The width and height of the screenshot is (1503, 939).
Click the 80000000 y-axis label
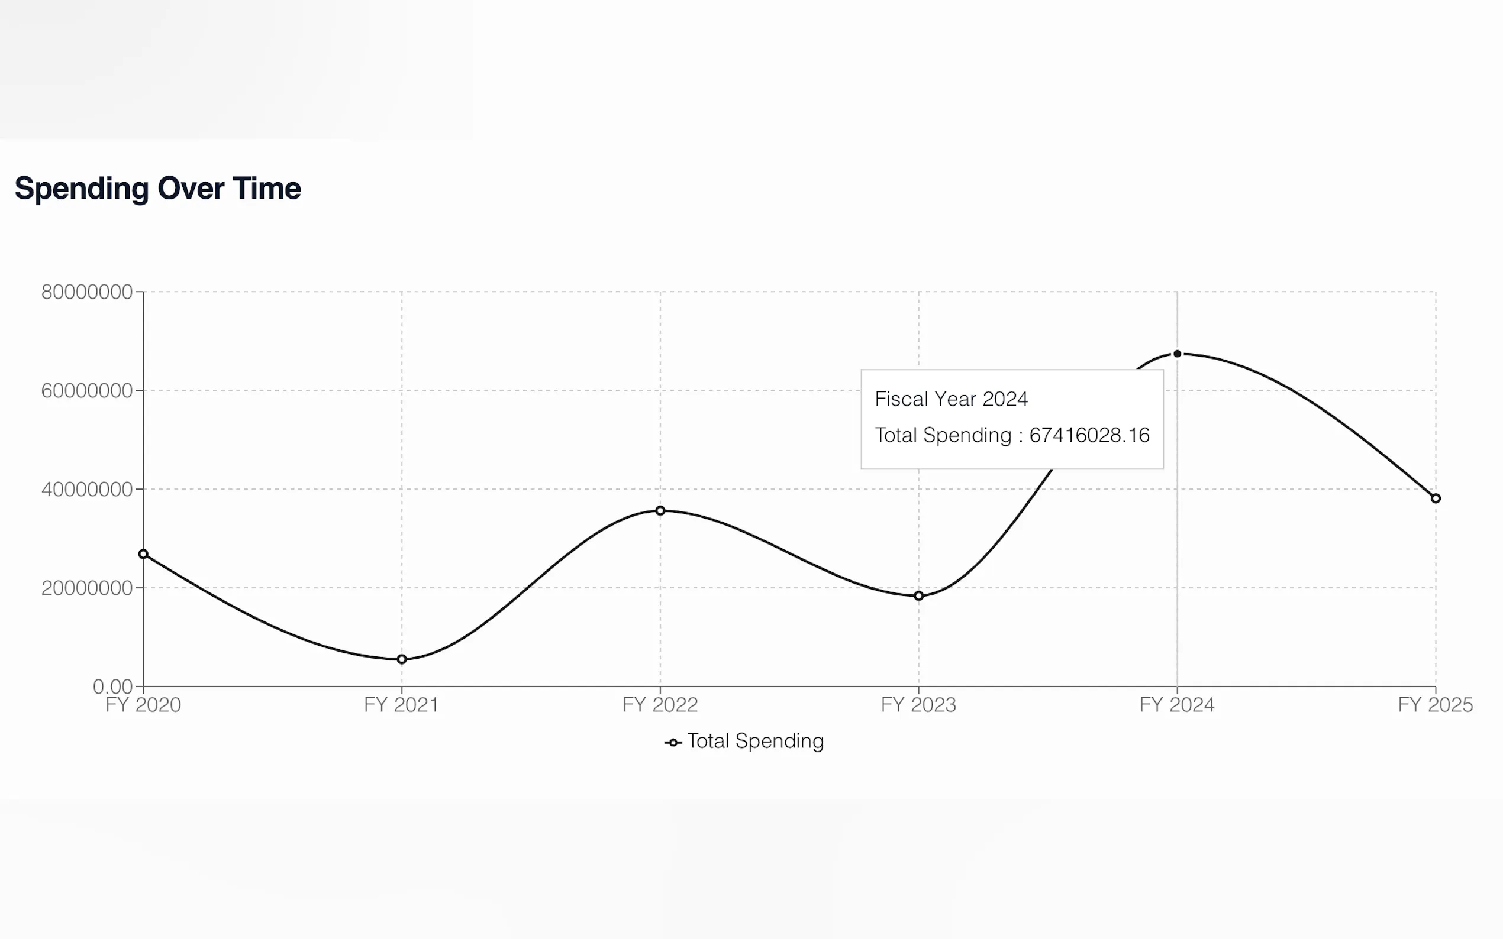tap(87, 292)
